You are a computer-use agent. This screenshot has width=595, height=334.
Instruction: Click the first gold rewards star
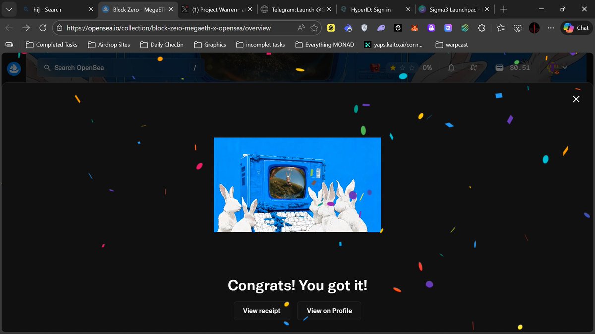(x=393, y=68)
